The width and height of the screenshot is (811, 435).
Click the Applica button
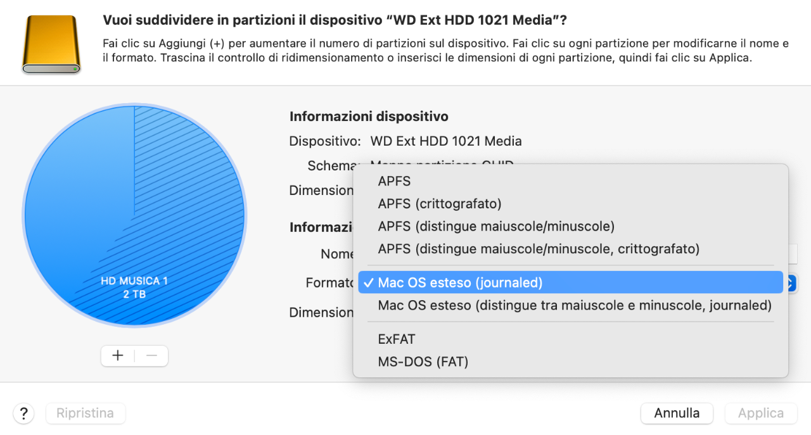point(761,413)
